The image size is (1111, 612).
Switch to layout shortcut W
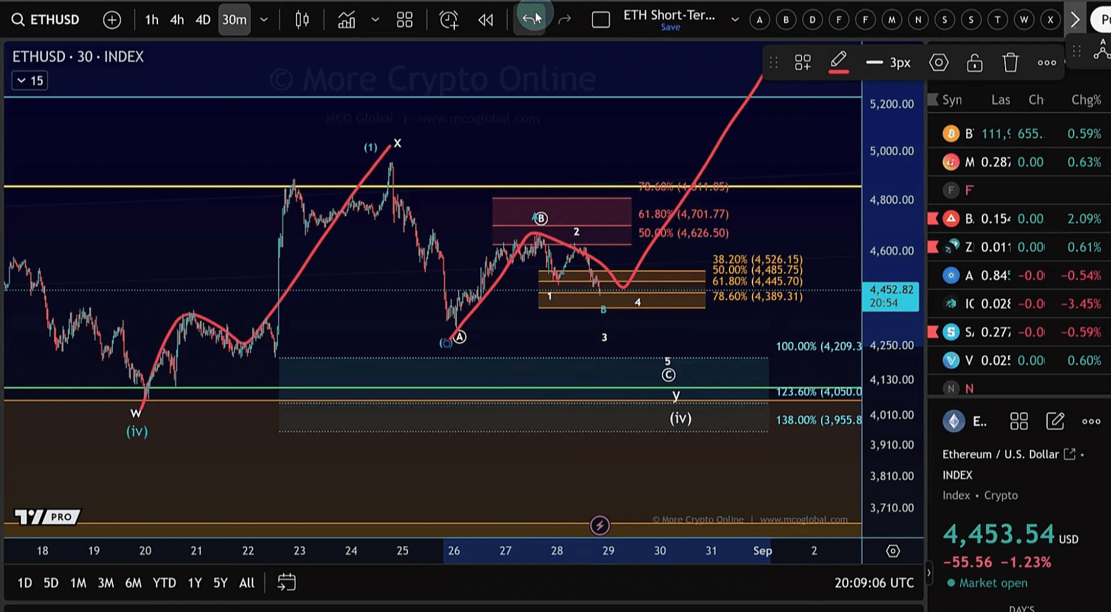point(1024,20)
